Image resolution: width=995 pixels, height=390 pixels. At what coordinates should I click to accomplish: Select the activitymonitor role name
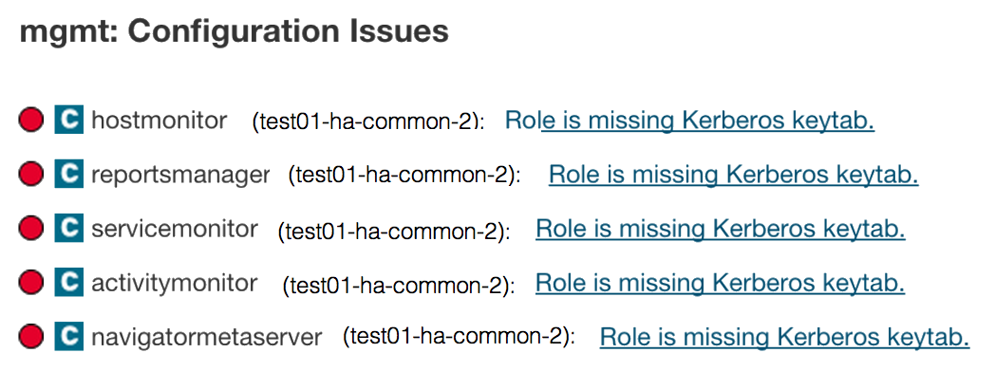tap(175, 283)
